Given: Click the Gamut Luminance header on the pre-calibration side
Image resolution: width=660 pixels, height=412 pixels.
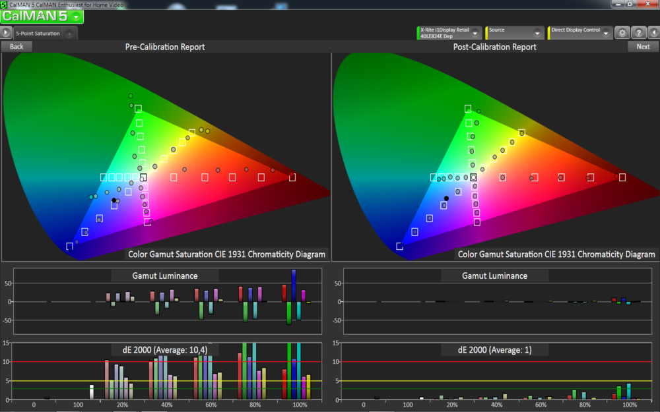Looking at the screenshot, I should pos(167,276).
